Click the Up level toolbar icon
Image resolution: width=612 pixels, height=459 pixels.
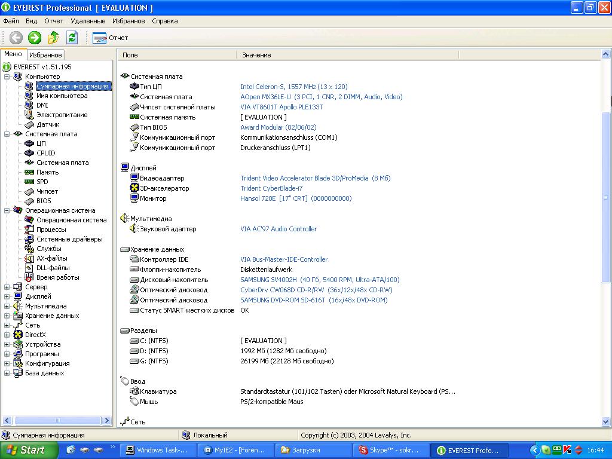tap(53, 38)
